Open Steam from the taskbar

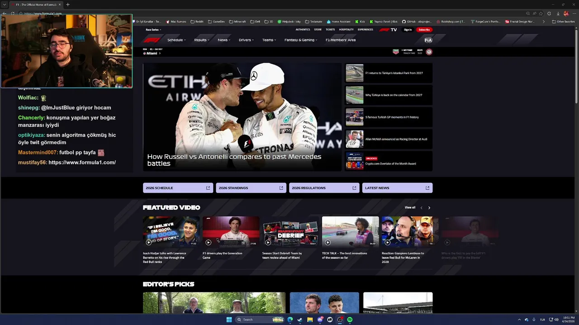(300, 320)
